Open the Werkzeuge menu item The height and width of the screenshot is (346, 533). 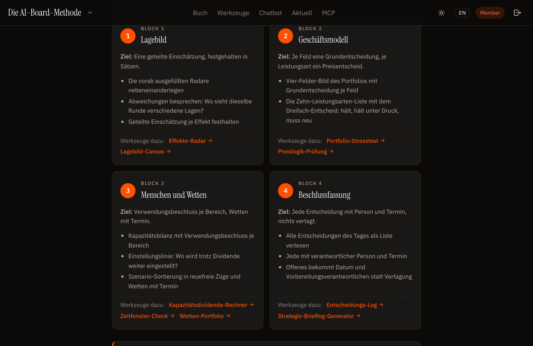click(233, 13)
